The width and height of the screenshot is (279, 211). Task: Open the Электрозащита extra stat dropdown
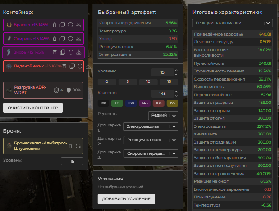pos(151,127)
